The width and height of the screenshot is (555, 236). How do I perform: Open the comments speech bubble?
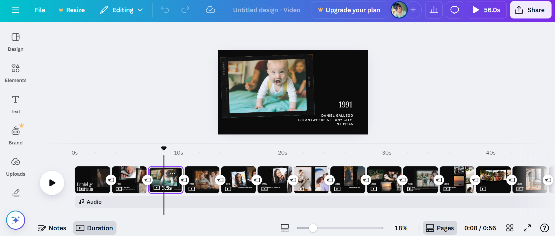tap(455, 10)
